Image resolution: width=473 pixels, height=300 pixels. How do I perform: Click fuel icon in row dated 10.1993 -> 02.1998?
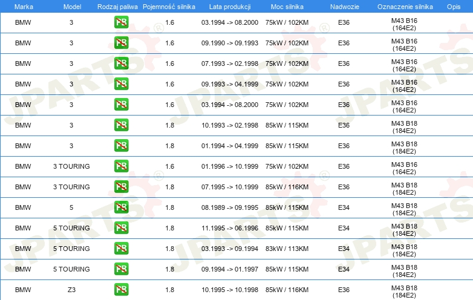(x=121, y=125)
